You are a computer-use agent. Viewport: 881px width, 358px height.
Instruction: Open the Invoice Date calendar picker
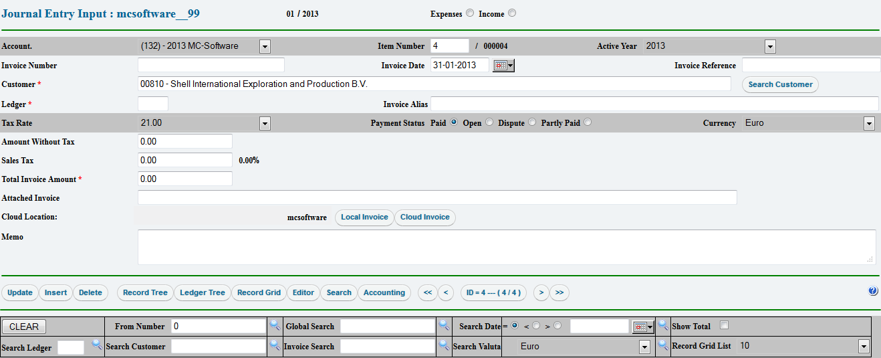(x=503, y=66)
